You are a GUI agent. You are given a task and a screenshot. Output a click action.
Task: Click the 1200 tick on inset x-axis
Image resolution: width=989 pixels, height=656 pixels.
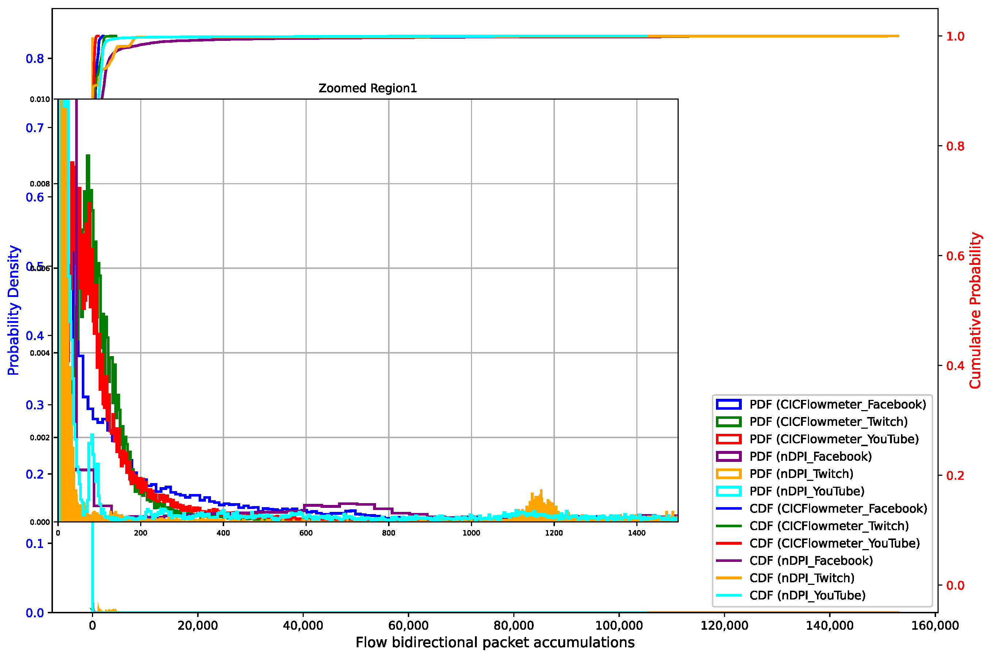coord(554,533)
